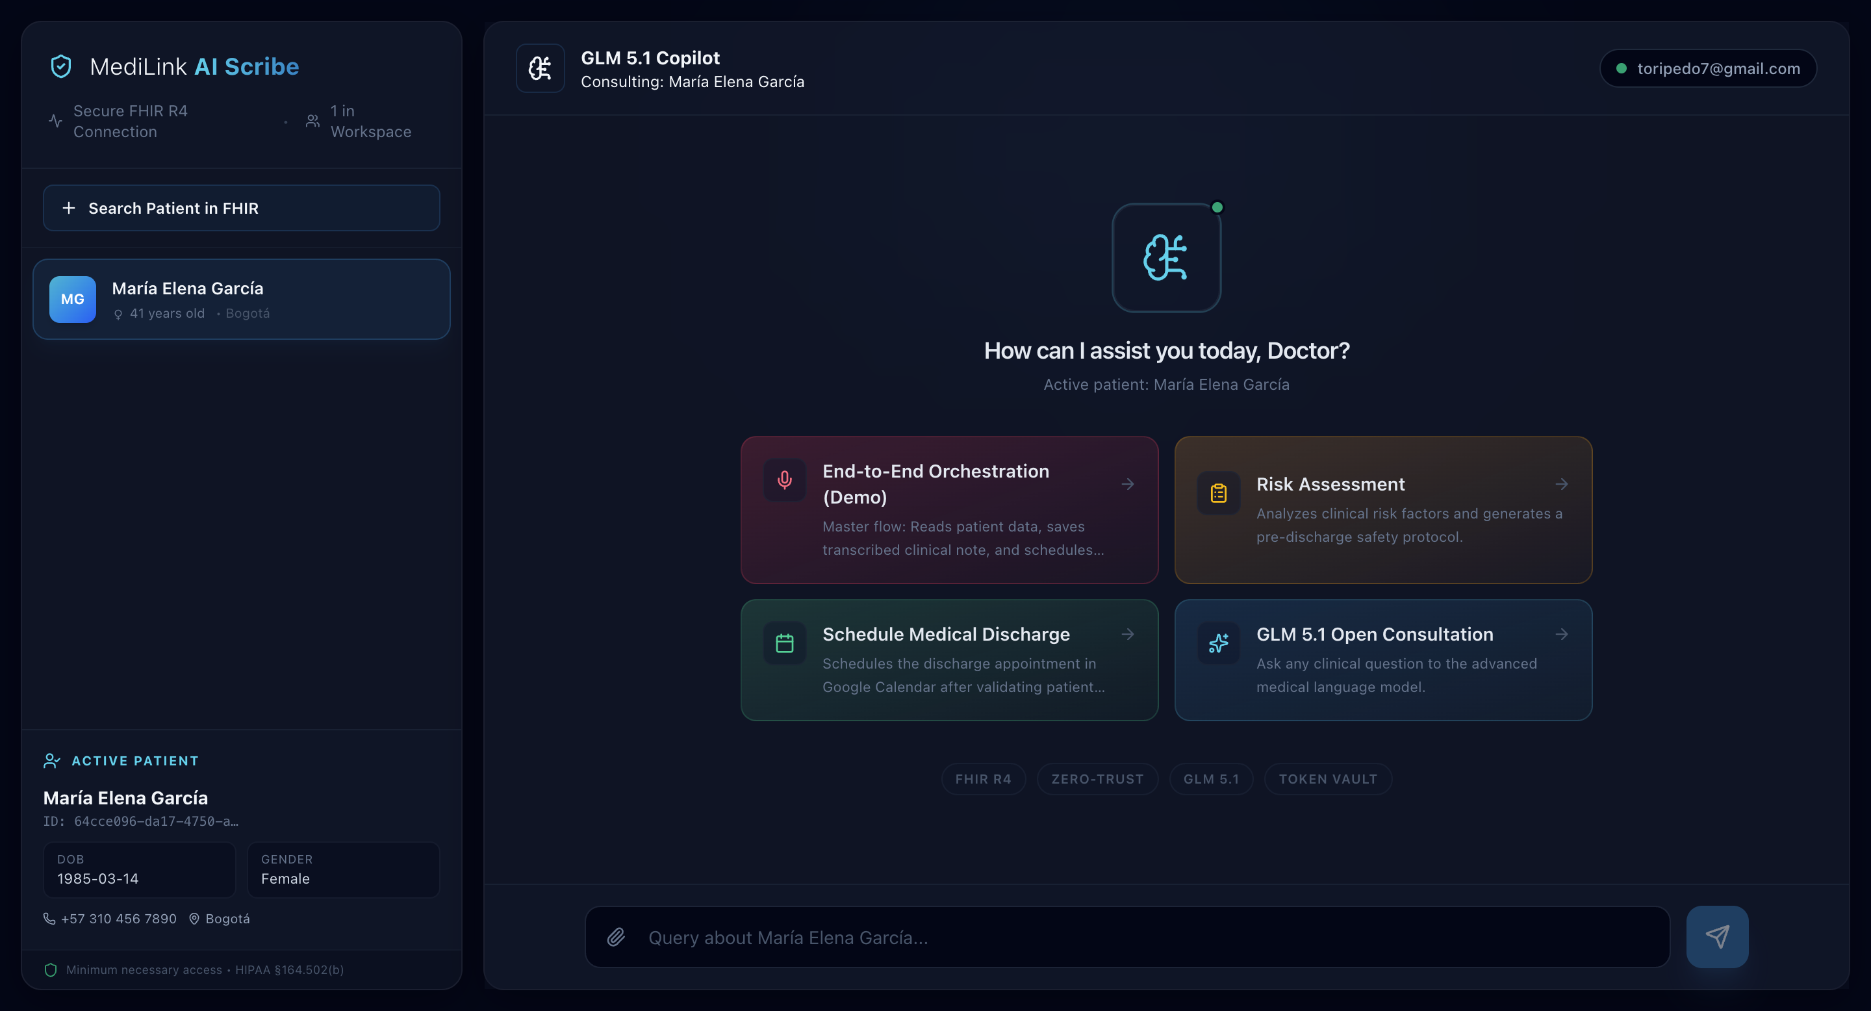
Task: Click Search Patient in FHIR button
Action: tap(241, 209)
